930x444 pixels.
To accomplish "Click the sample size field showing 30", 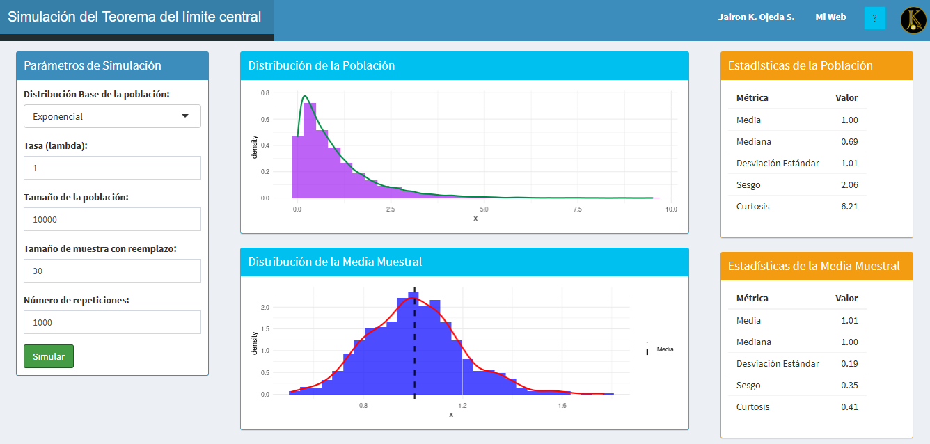I will (x=112, y=271).
